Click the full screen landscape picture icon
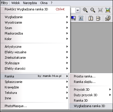This screenshot has height=112, width=113. pyautogui.click(x=108, y=10)
